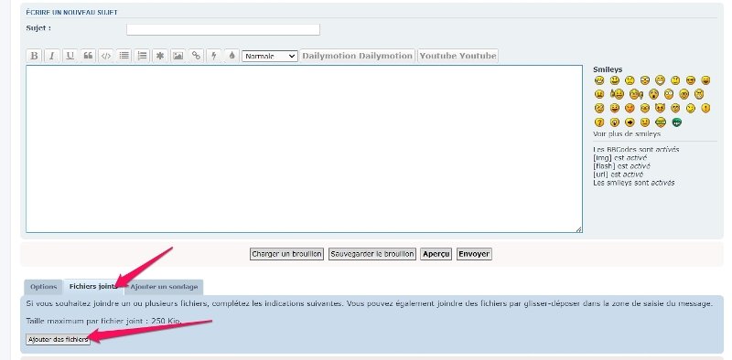Open the font colour picker (droplet icon)
Screen dimensions: 732x360
pos(231,56)
